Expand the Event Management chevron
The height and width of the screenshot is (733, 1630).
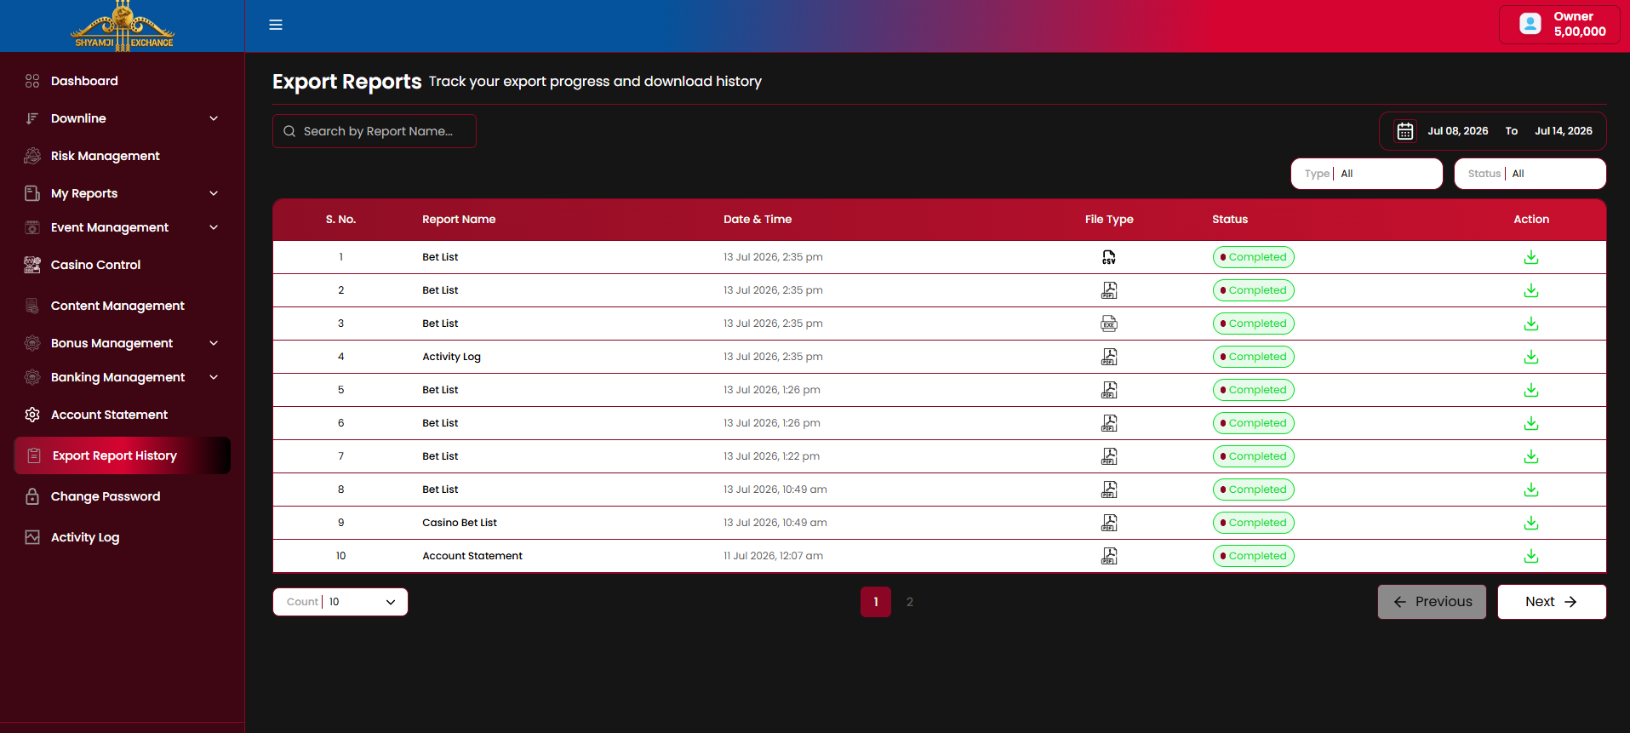(x=214, y=227)
